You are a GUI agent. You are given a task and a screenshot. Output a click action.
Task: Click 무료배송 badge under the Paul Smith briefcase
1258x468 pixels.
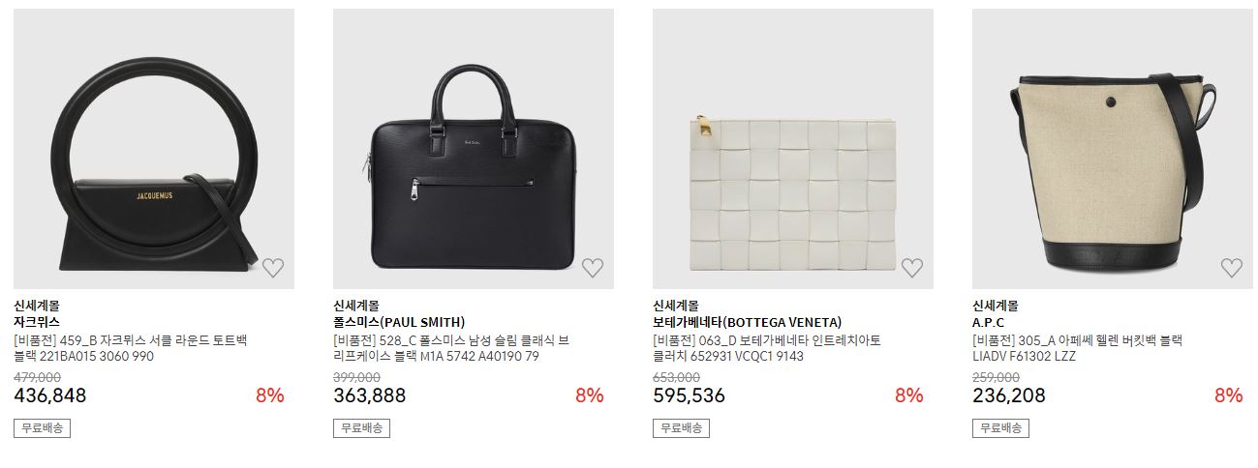pyautogui.click(x=361, y=428)
